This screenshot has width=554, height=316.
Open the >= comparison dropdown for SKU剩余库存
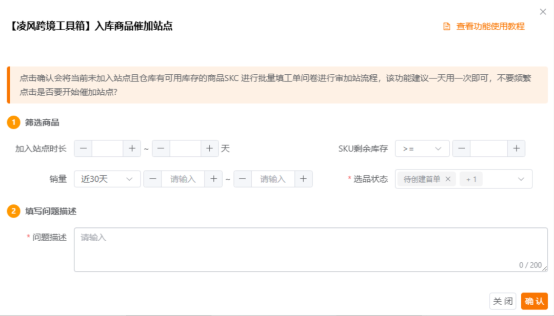coord(422,149)
